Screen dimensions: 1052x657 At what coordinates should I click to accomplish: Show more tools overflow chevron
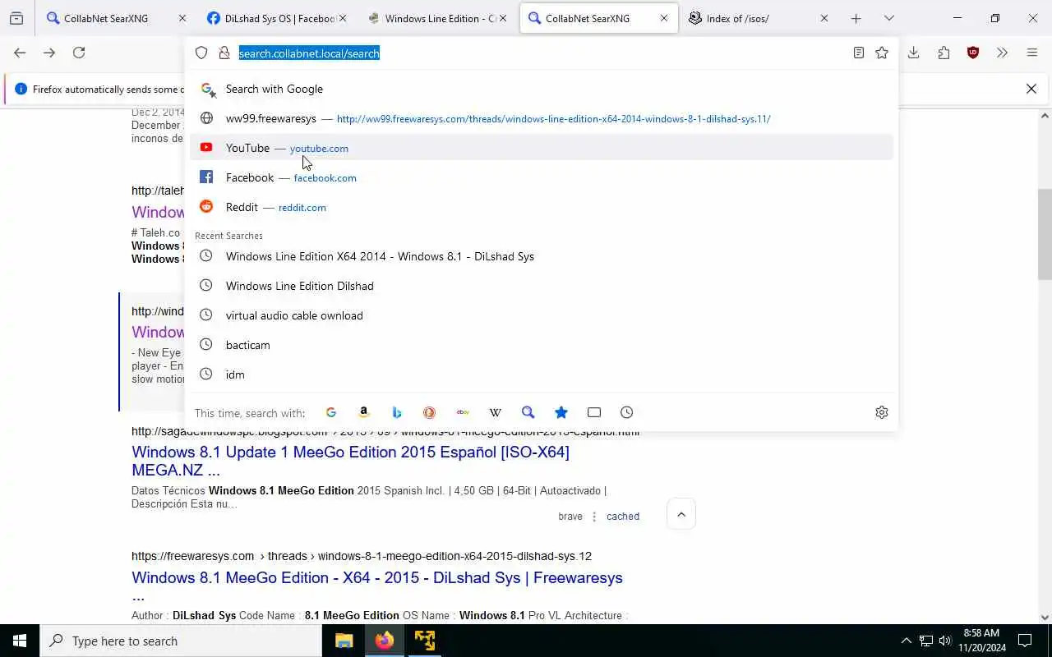1002,53
